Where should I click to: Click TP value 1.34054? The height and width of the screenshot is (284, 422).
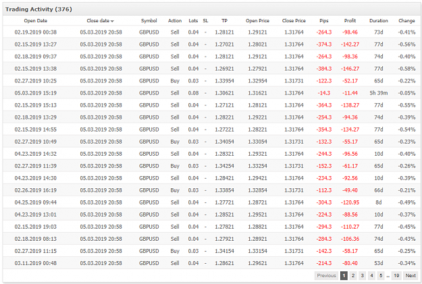coord(224,142)
